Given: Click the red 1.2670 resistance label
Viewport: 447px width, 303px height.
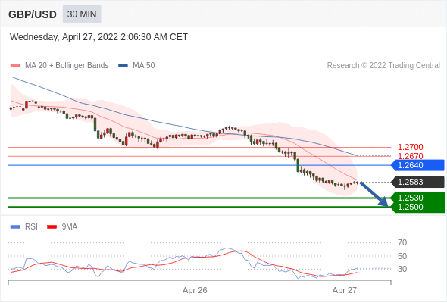Looking at the screenshot, I should pyautogui.click(x=410, y=156).
